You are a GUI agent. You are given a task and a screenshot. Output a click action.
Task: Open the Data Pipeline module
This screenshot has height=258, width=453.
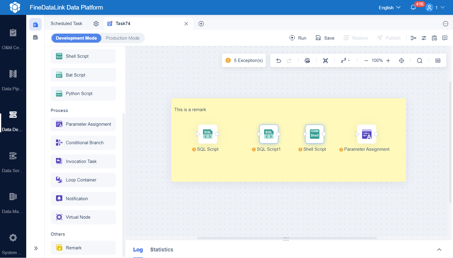click(x=13, y=79)
